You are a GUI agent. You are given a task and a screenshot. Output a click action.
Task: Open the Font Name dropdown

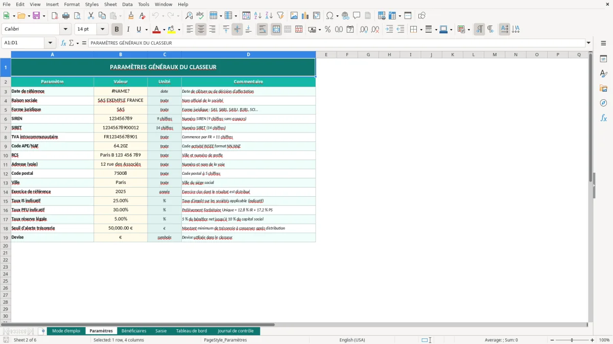tap(65, 30)
